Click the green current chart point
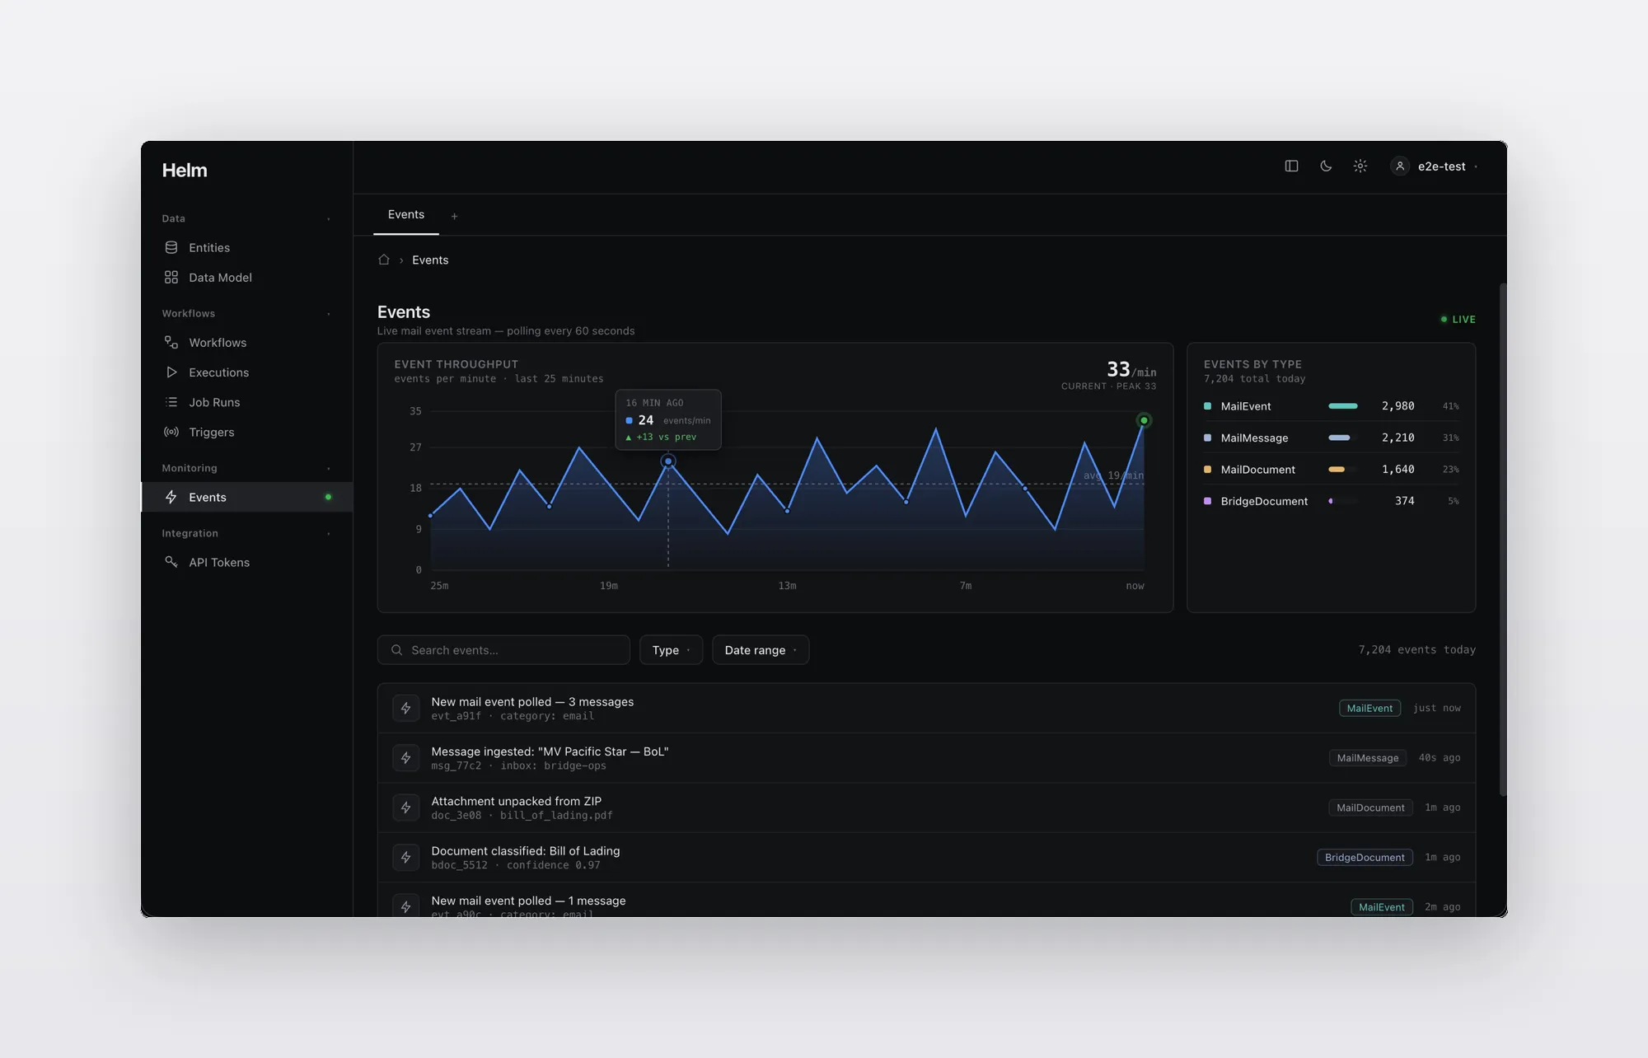 1144,420
